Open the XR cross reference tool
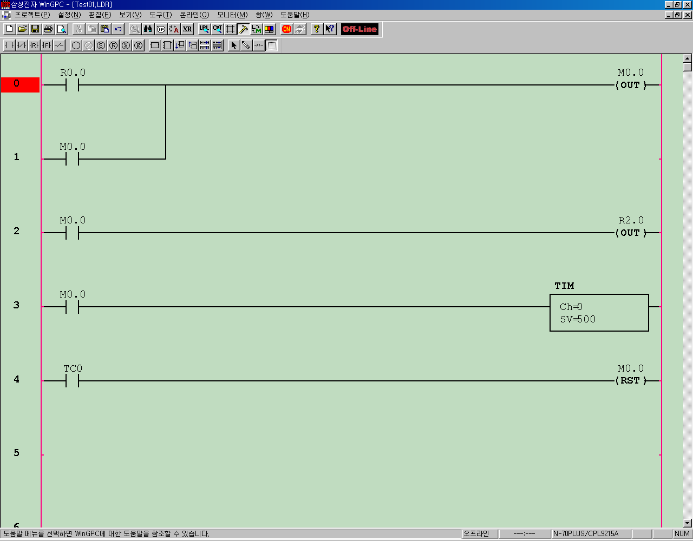The image size is (693, 541). tap(187, 29)
